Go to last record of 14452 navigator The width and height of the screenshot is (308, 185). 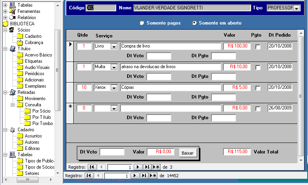coord(144,175)
